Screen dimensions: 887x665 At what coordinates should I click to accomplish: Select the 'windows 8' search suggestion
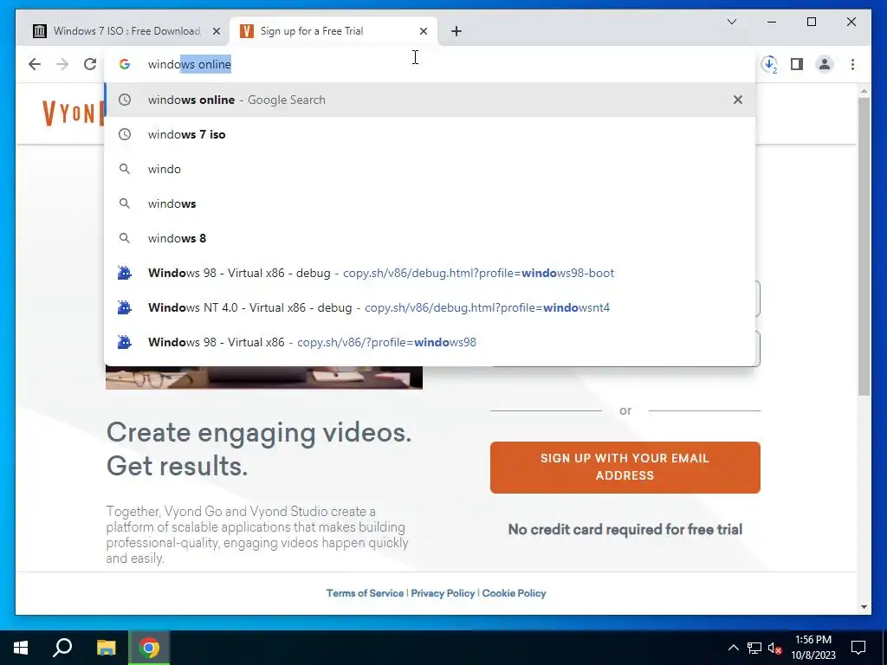[430, 238]
